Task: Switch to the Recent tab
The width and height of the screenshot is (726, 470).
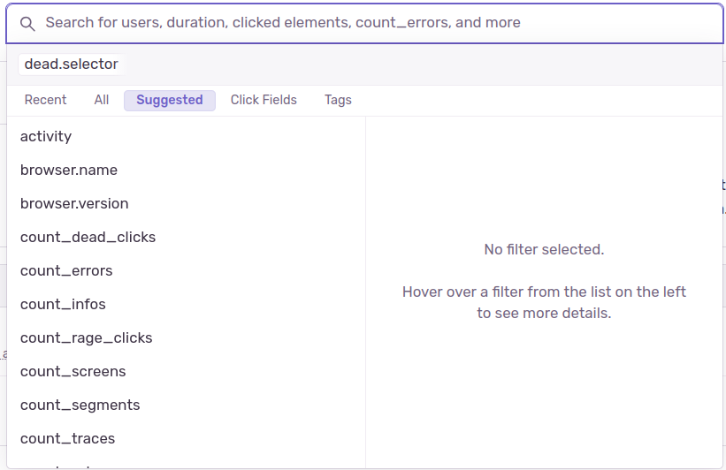Action: click(45, 100)
